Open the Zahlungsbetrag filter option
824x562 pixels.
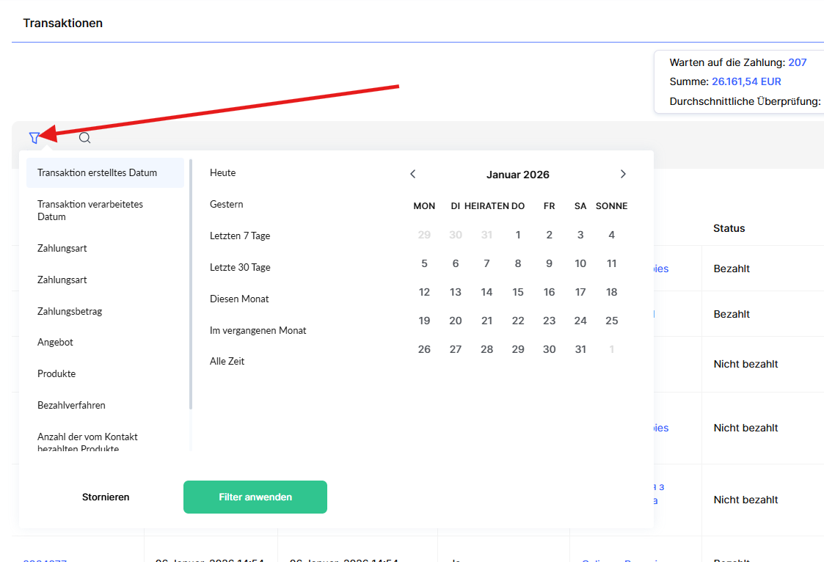(x=70, y=311)
